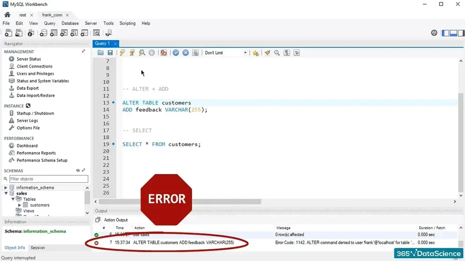Open Users and Privileges in Management
This screenshot has height=261, width=465.
click(35, 74)
